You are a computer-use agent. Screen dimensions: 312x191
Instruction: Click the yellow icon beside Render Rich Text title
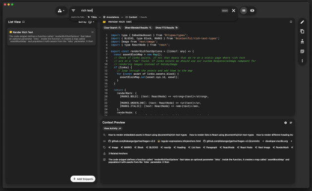pos(104,22)
